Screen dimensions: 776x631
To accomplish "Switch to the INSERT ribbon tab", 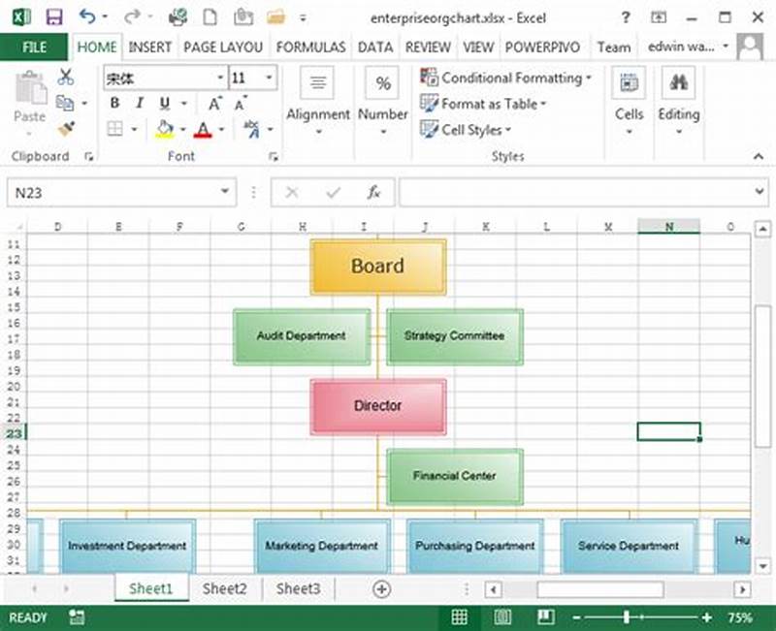I will click(150, 47).
